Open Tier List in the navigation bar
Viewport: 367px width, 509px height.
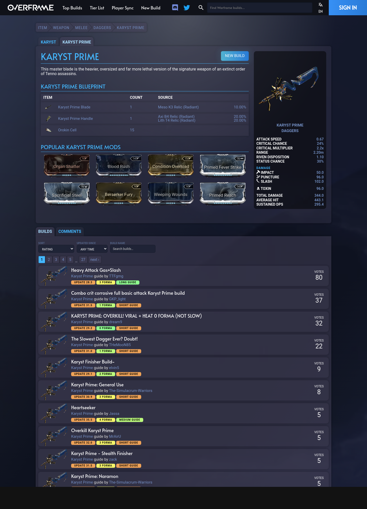tap(97, 8)
